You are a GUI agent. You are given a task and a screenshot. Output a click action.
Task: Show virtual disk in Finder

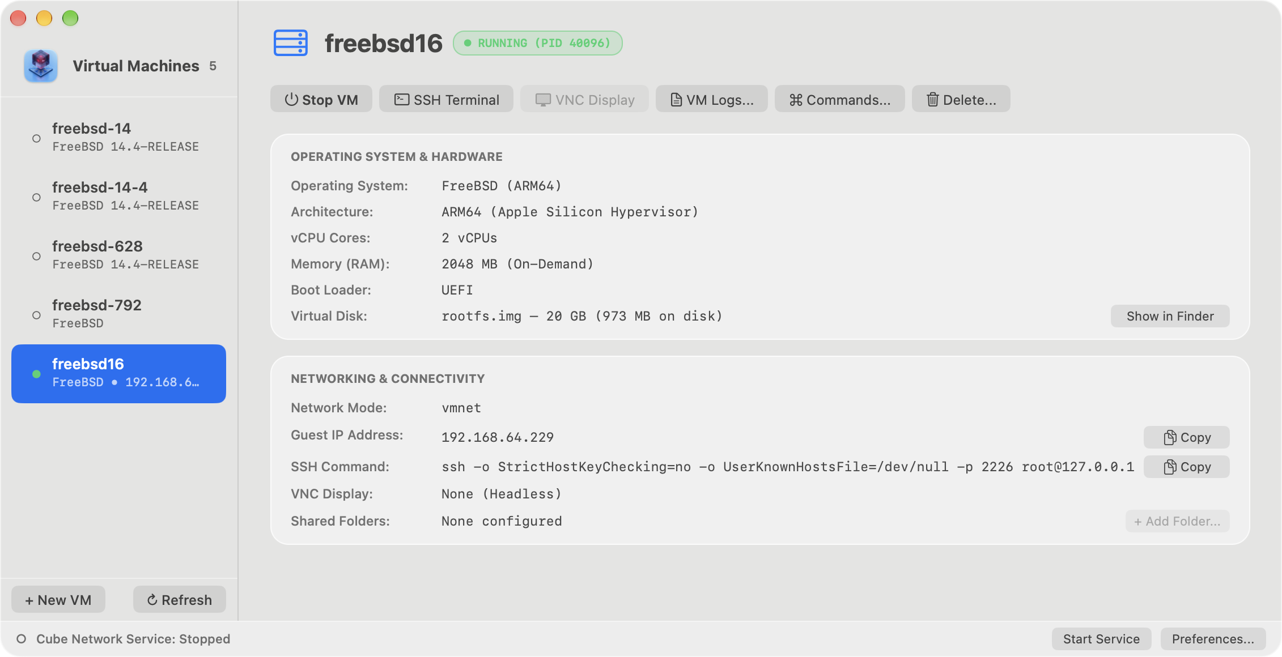[1170, 316]
